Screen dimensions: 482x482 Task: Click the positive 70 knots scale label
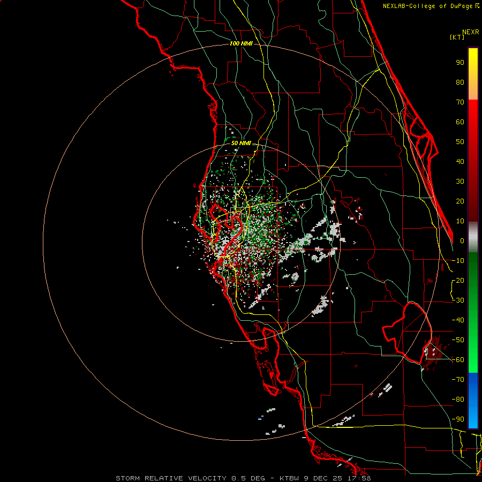tap(460, 102)
